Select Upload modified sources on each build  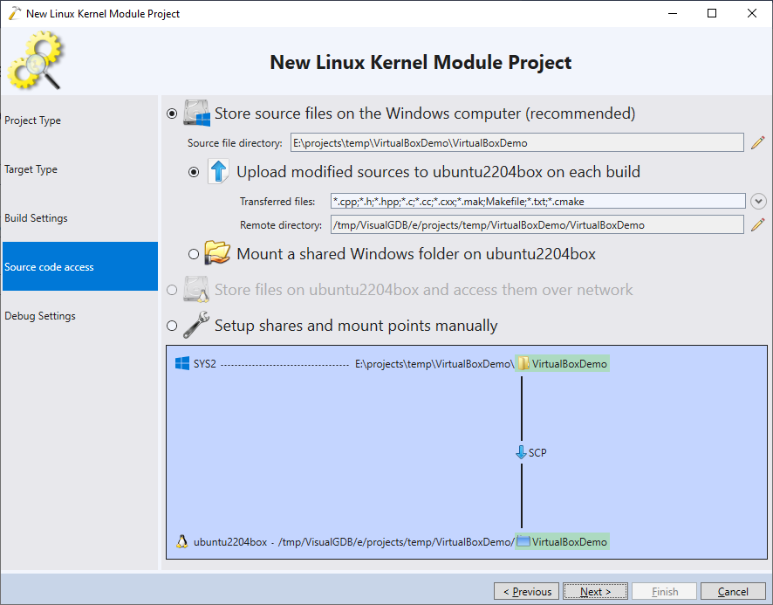pos(194,172)
